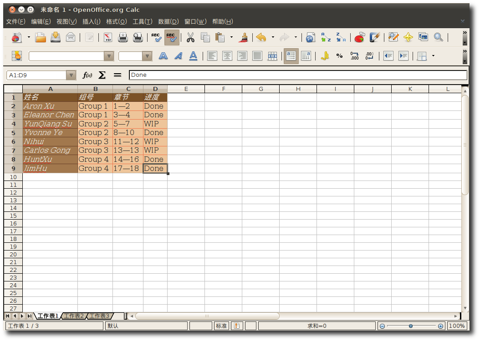The height and width of the screenshot is (341, 480).
Task: Open the 格式(O) menu
Action: [x=116, y=21]
